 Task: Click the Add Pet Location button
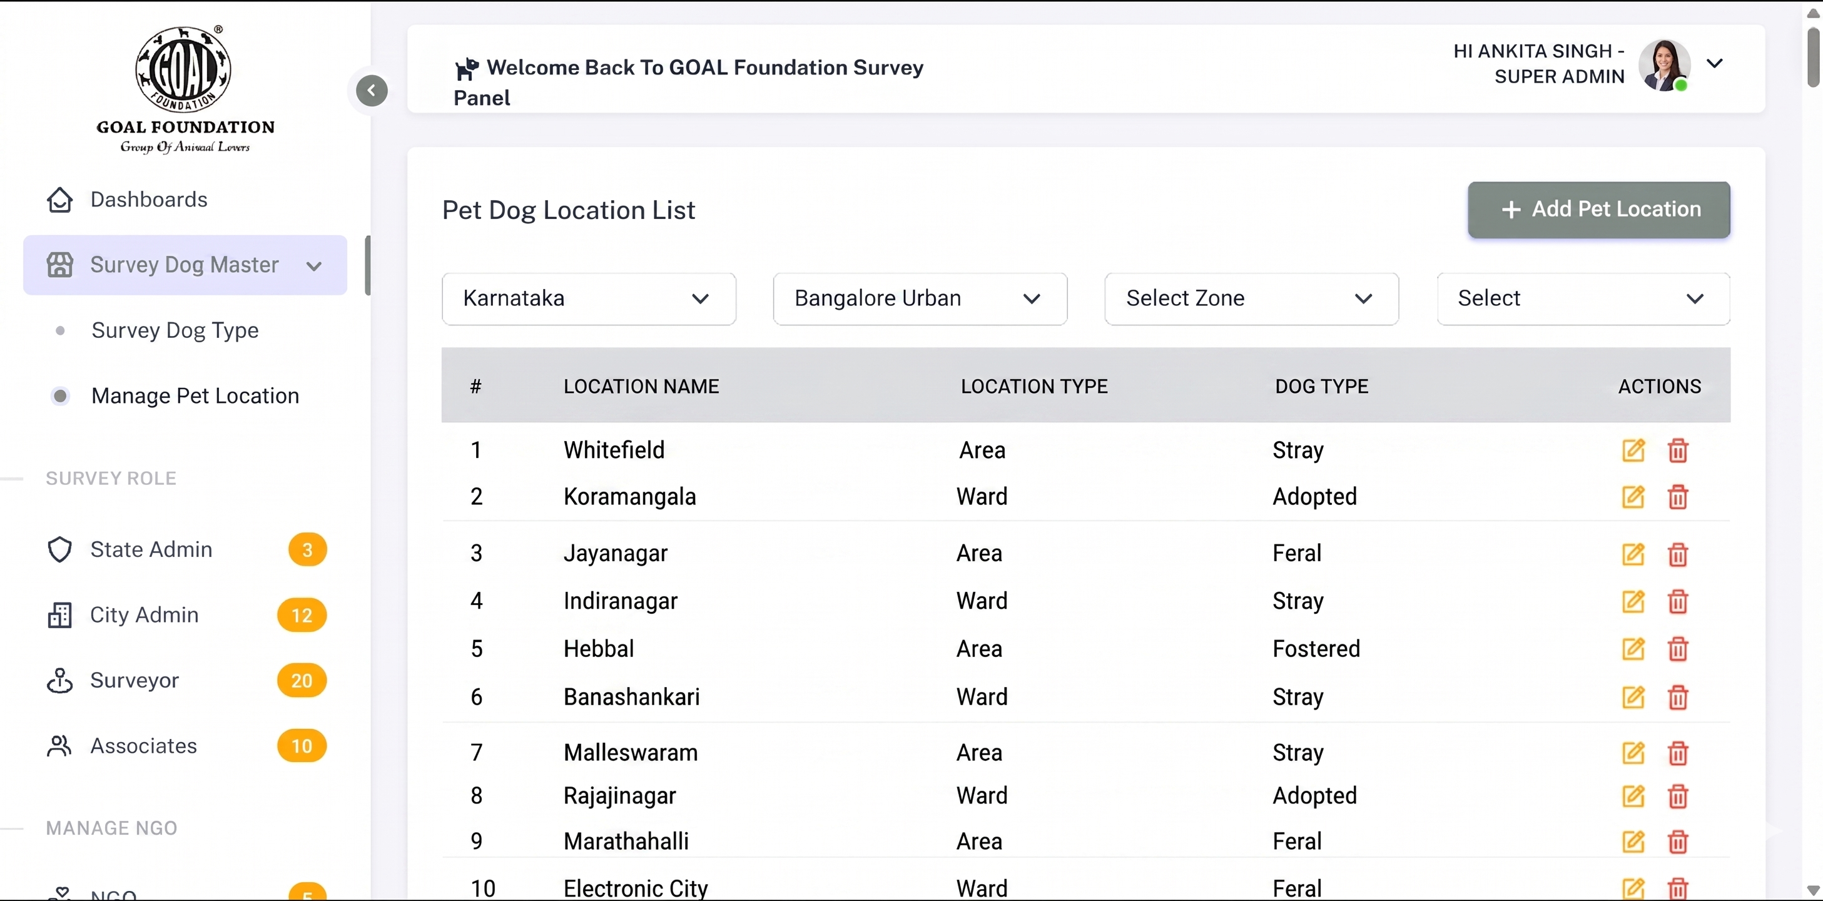[x=1598, y=210]
